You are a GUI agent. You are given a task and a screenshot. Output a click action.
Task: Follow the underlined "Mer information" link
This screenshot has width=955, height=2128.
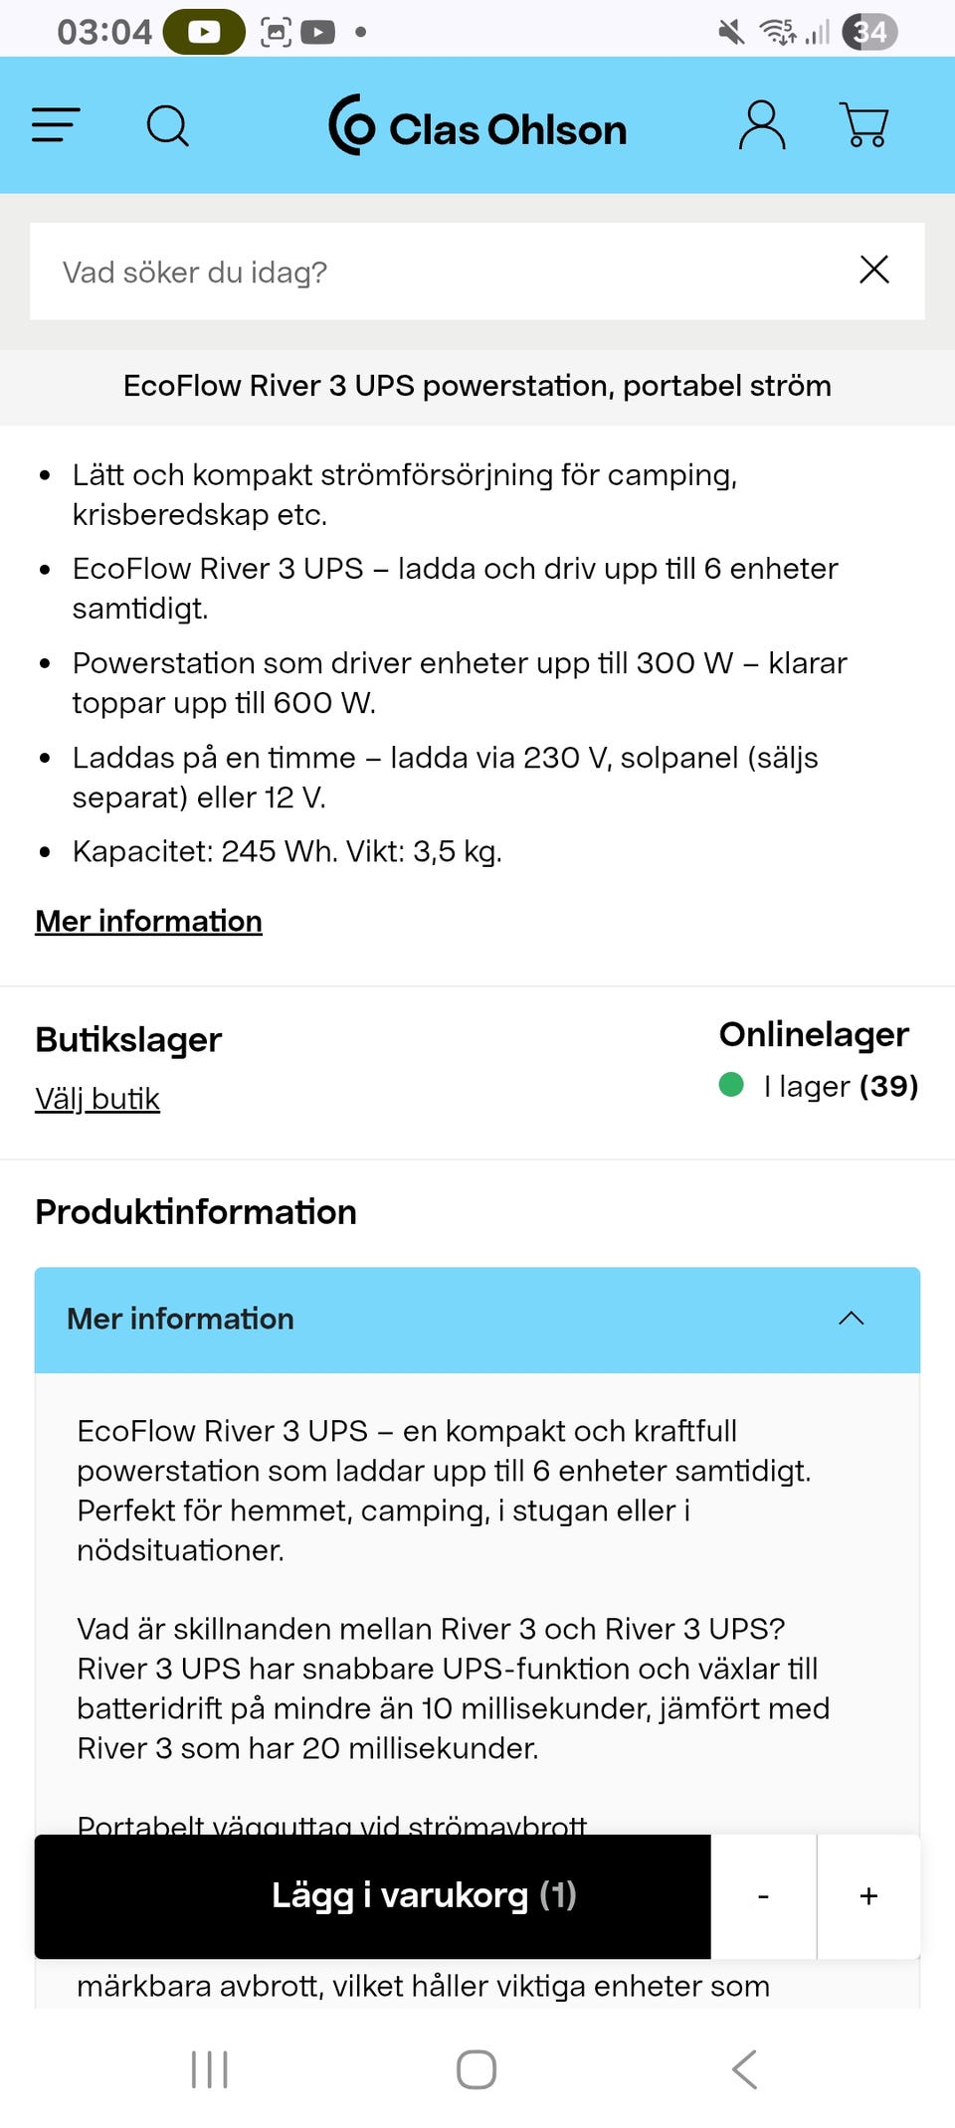coord(149,921)
